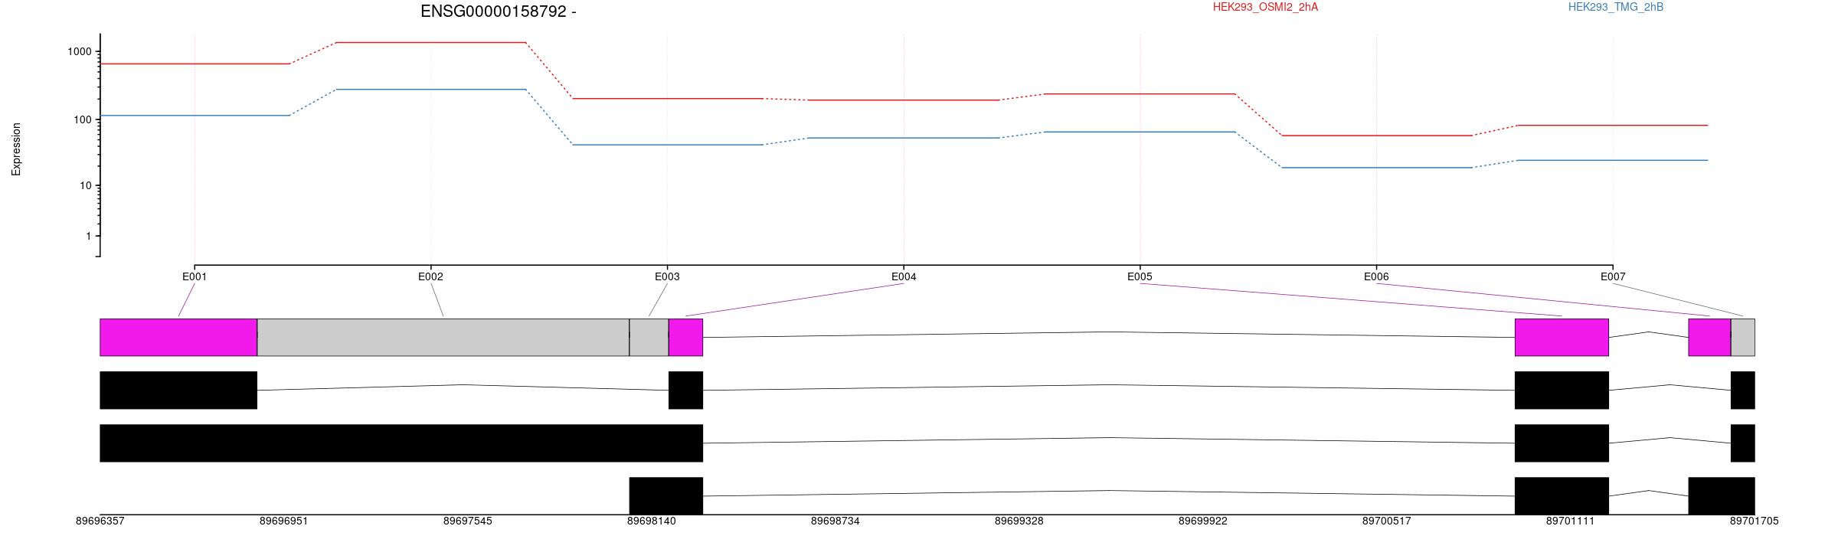1838x536 pixels.
Task: Select the narrow grey exon bin E003
Action: pyautogui.click(x=649, y=338)
